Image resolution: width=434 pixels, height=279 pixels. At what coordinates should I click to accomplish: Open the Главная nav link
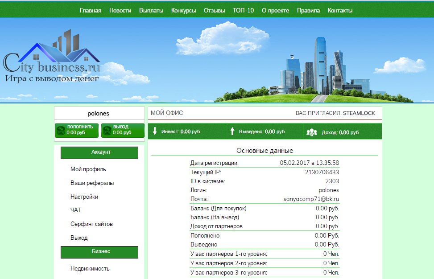pyautogui.click(x=91, y=11)
